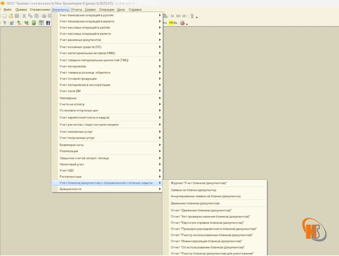Click the Paste clipboard icon

[37, 16]
